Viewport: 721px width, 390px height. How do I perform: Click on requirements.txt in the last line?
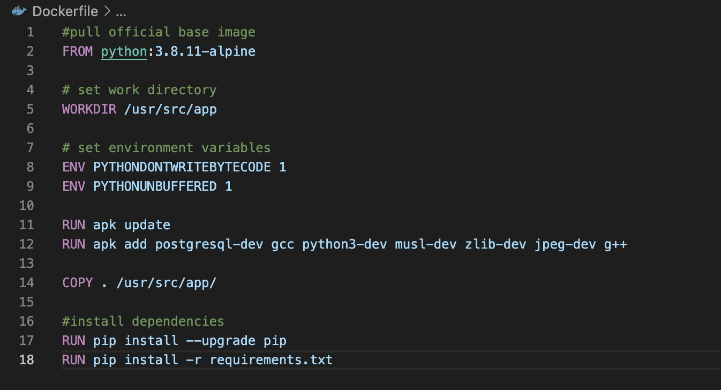271,360
